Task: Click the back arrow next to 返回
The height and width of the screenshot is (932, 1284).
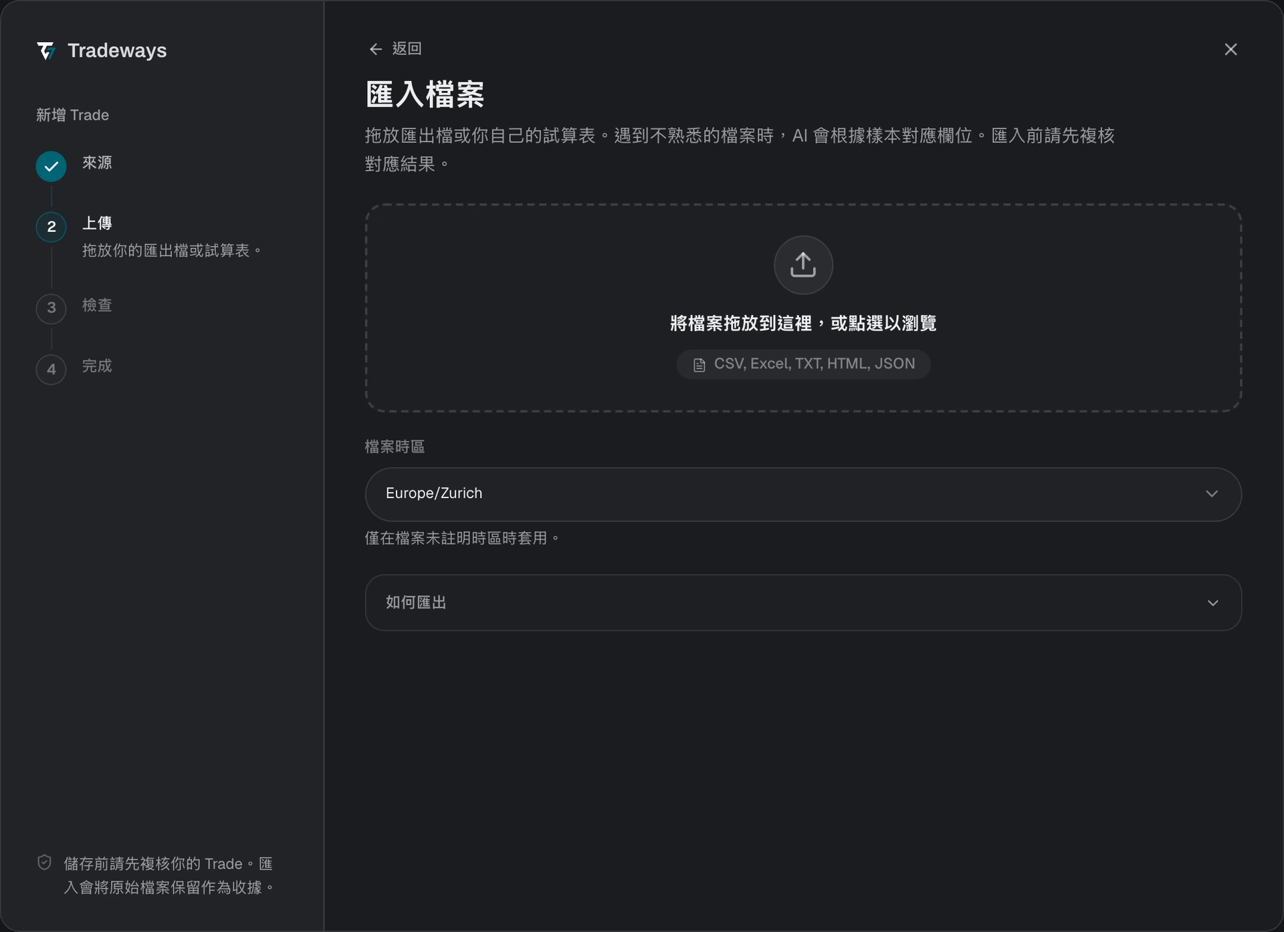Action: (x=376, y=49)
